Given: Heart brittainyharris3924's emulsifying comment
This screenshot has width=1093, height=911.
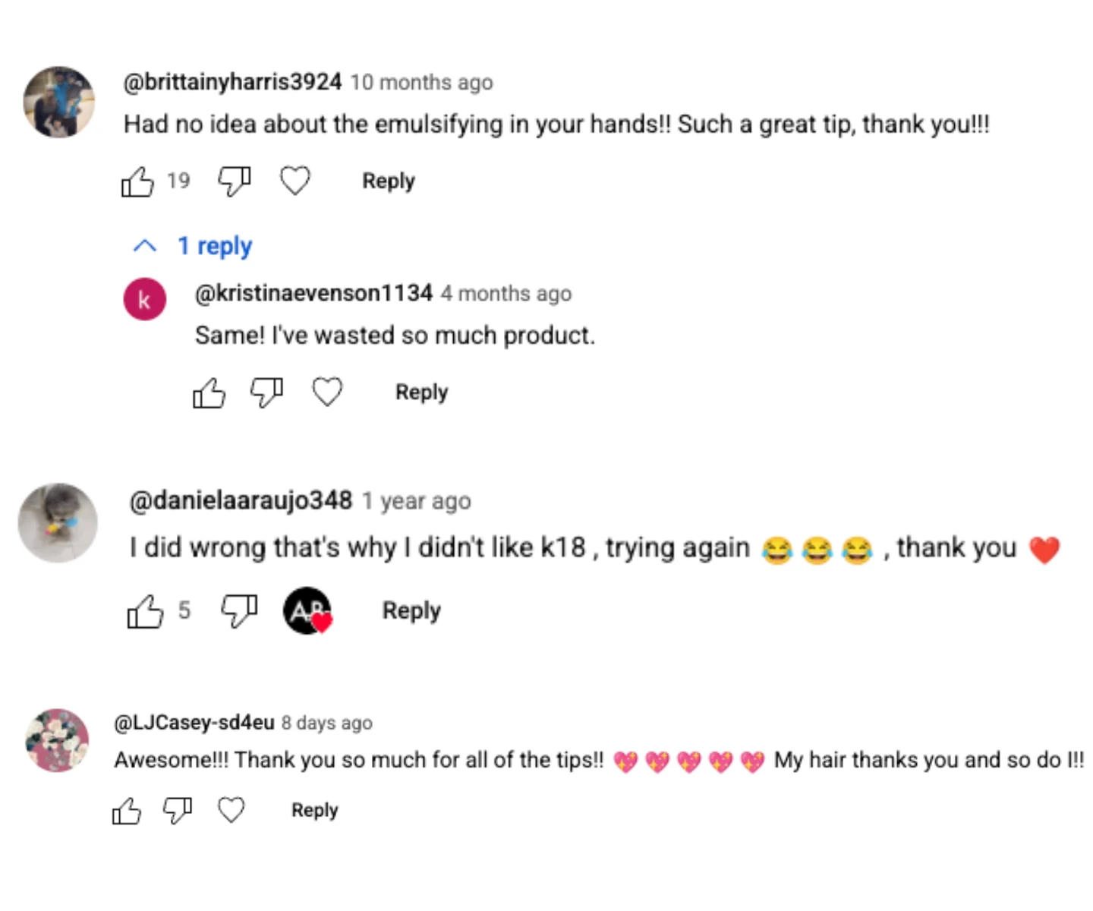Looking at the screenshot, I should (x=295, y=181).
